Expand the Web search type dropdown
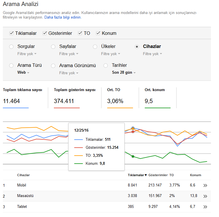219x217 pixels. click(x=23, y=73)
